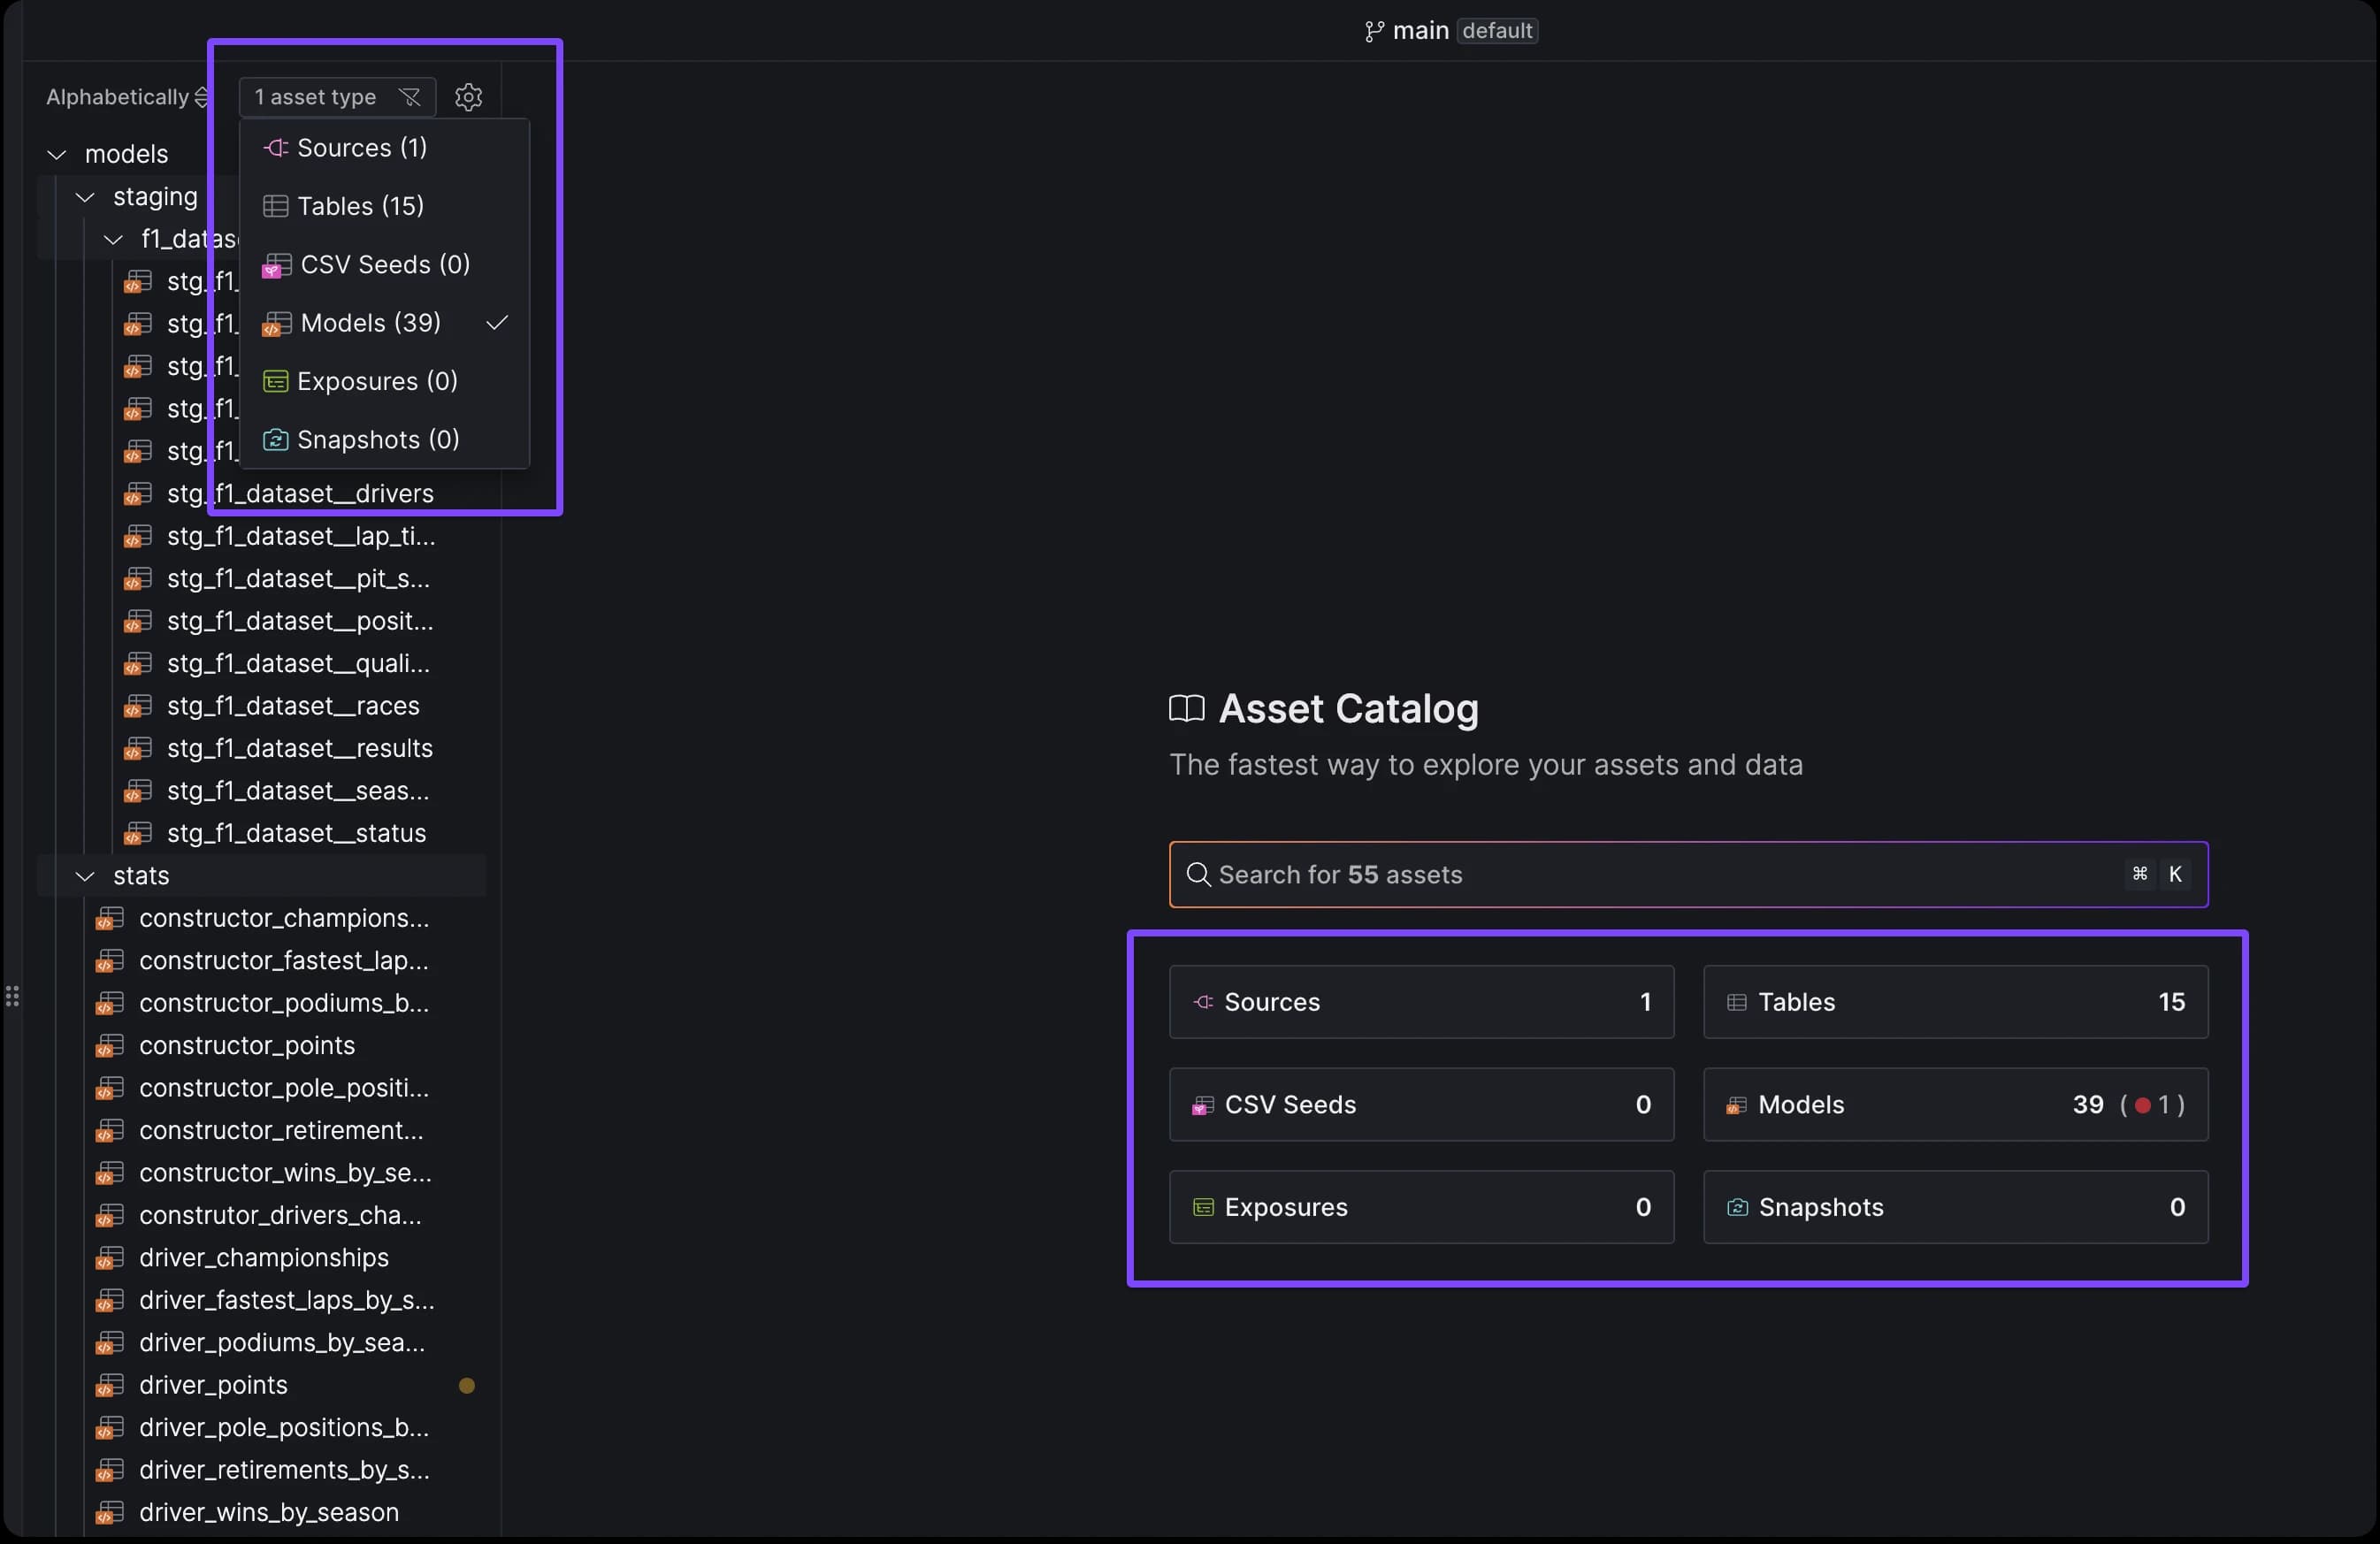This screenshot has height=1544, width=2380.
Task: Click the Exposures icon in asset catalog
Action: coord(1202,1205)
